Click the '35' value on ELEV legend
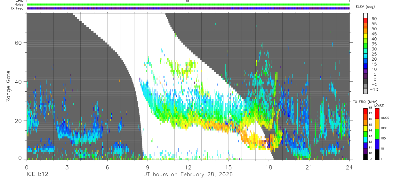 point(374,44)
